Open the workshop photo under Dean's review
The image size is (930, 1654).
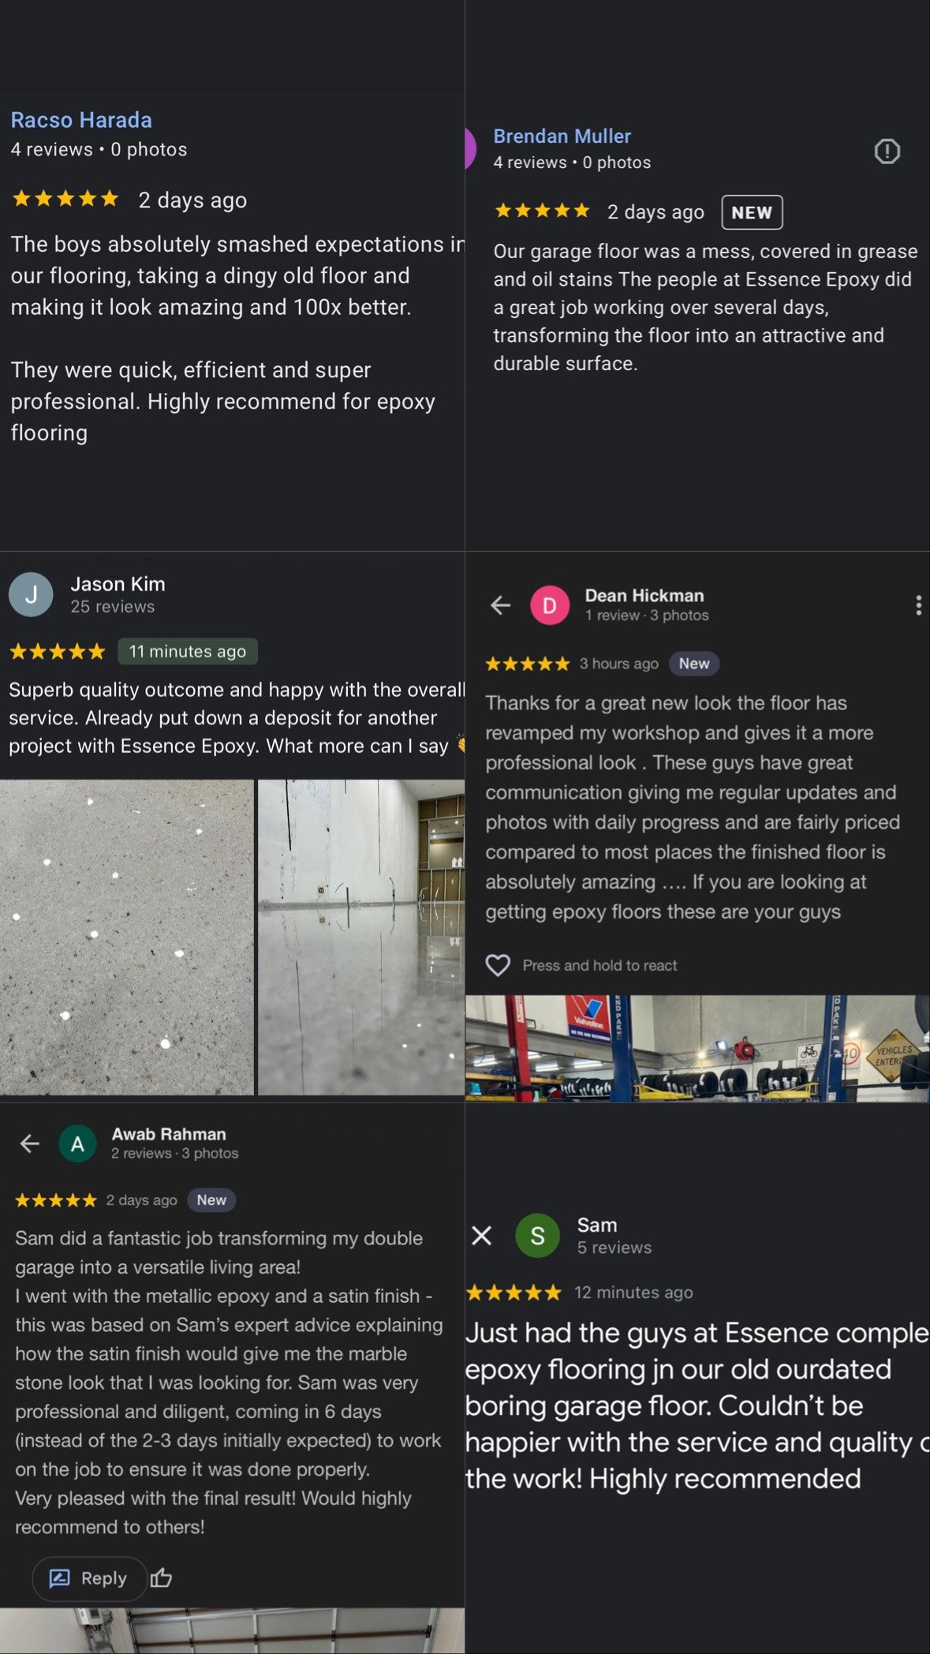pyautogui.click(x=697, y=1048)
